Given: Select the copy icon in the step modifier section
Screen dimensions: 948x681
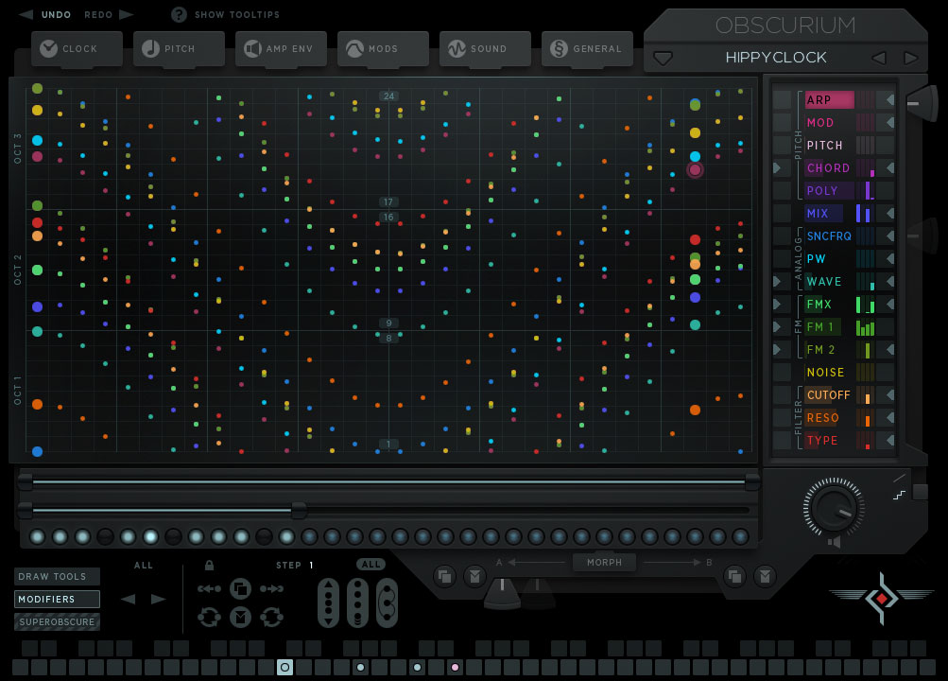Looking at the screenshot, I should [240, 588].
